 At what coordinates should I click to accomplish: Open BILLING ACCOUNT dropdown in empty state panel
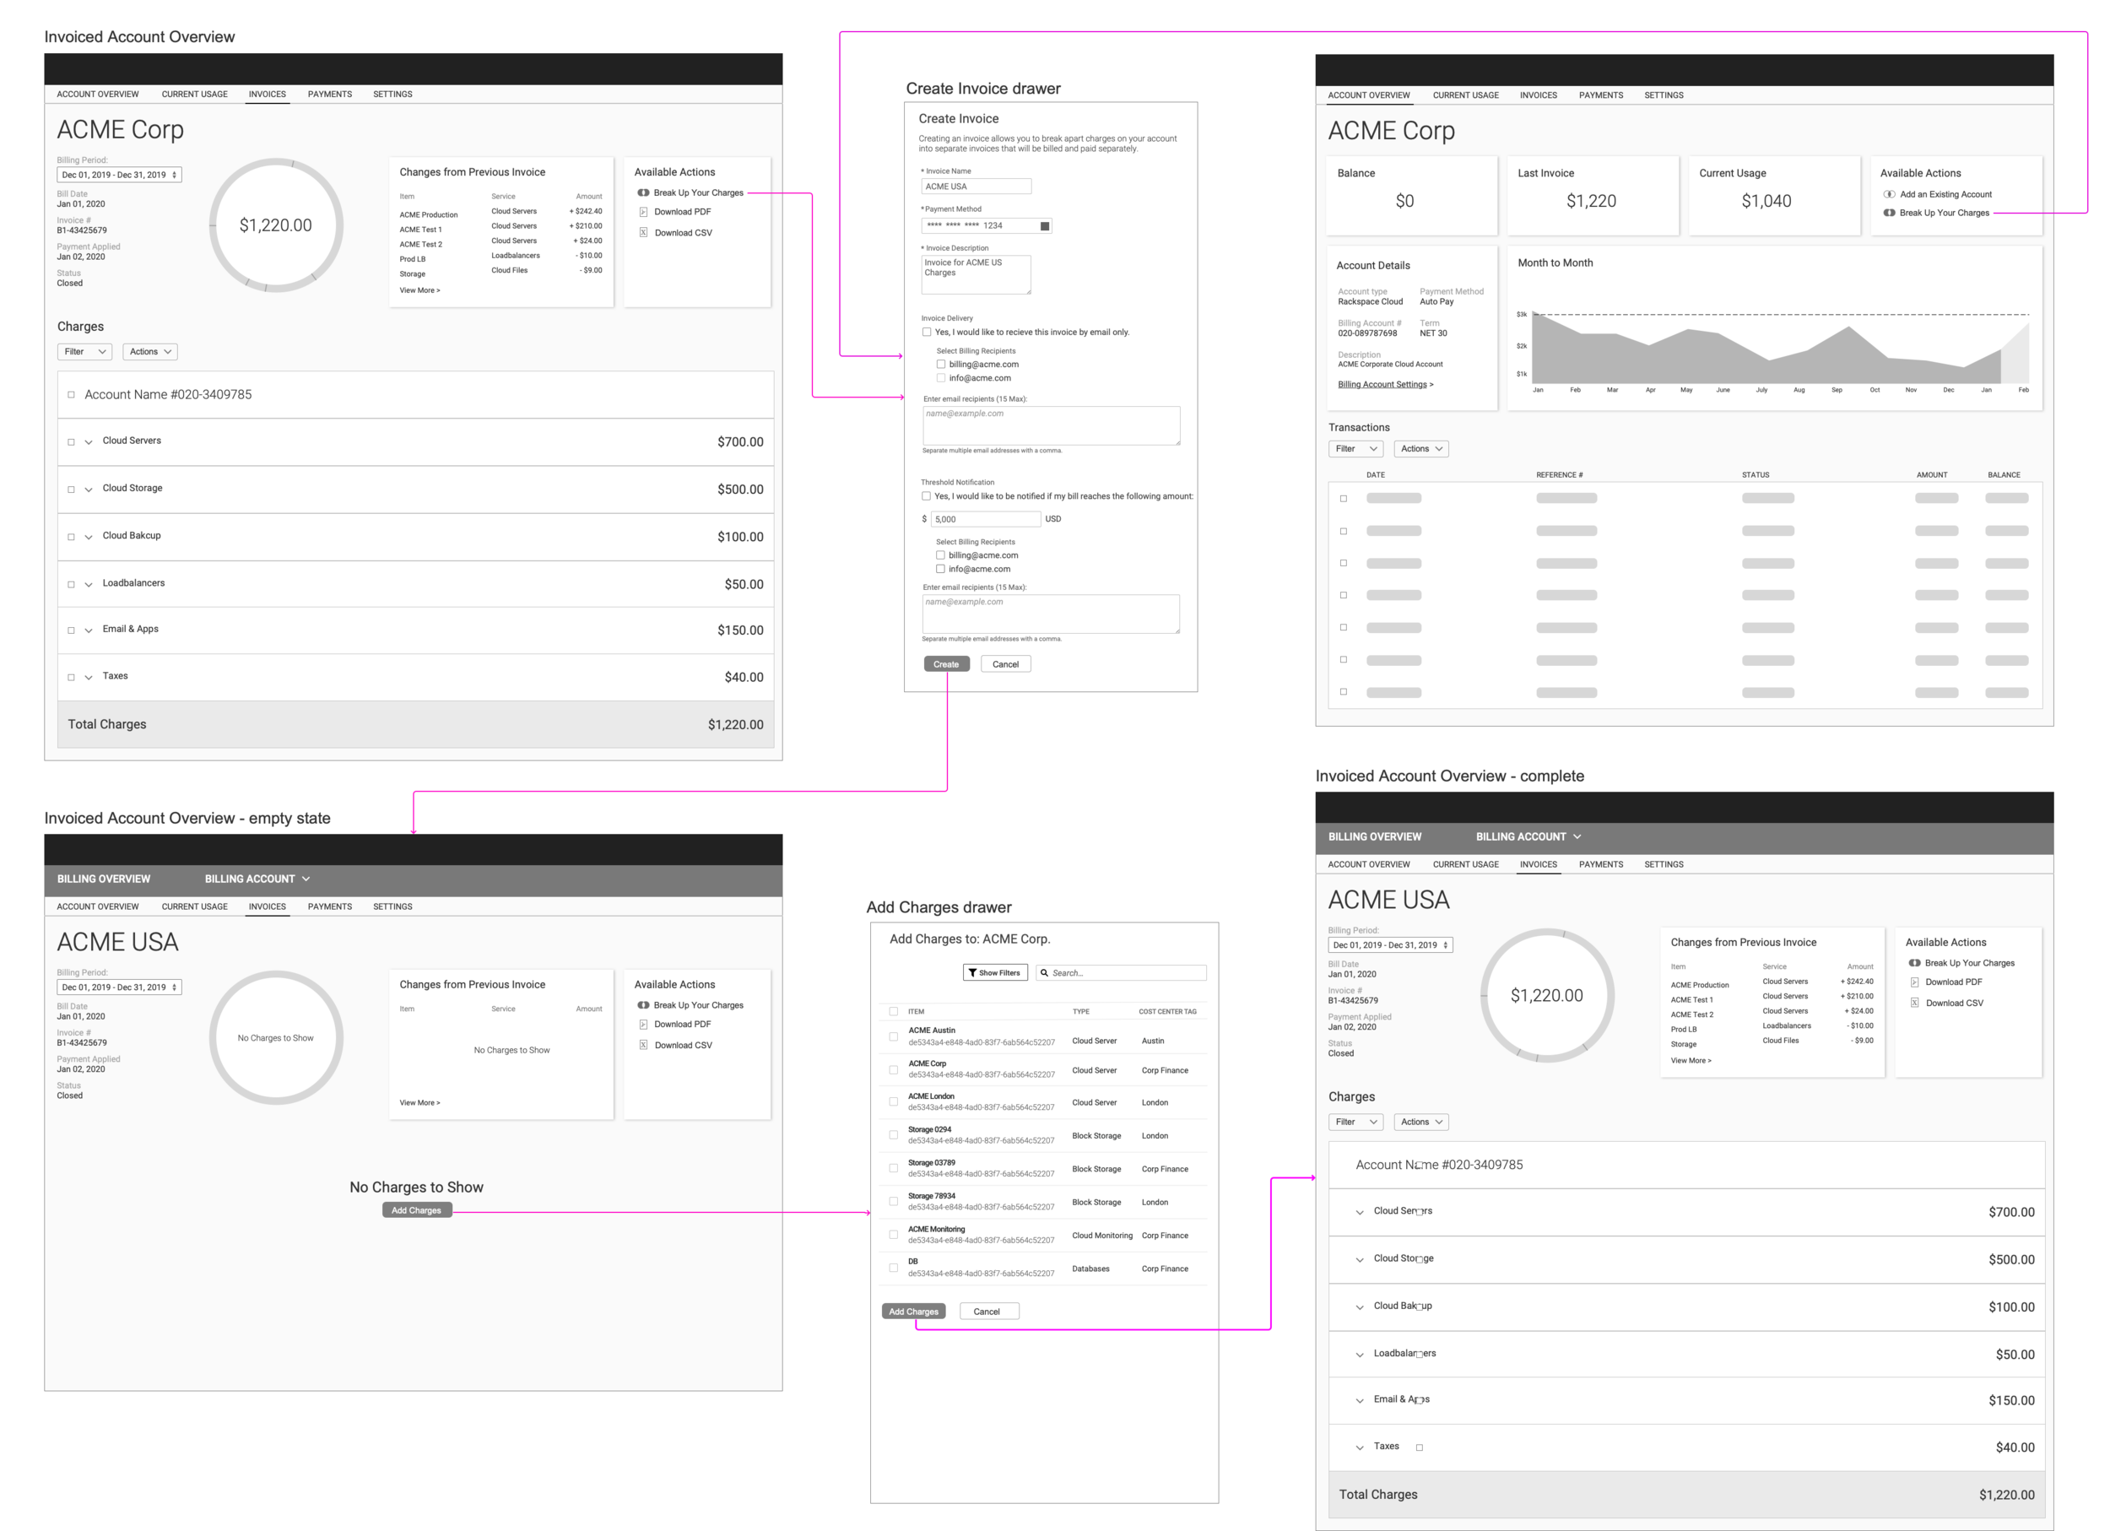[257, 879]
